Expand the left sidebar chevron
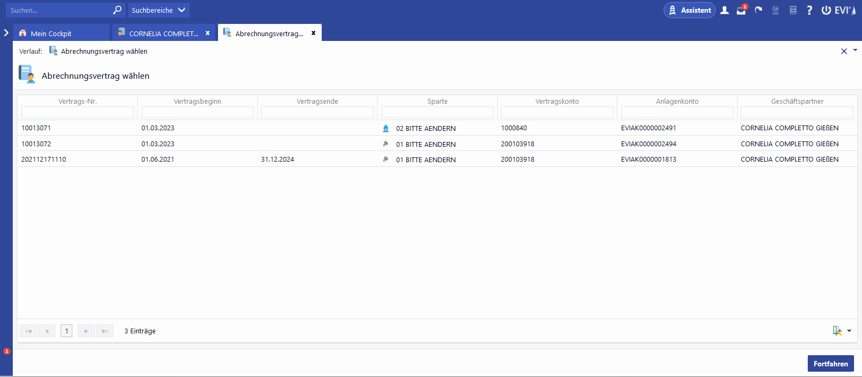The width and height of the screenshot is (862, 377). pos(6,33)
